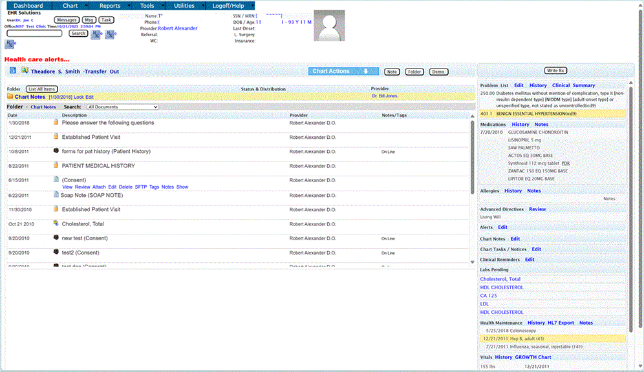The width and height of the screenshot is (644, 372).
Task: Click the Rx icon directly beside Search button
Action: [96, 34]
